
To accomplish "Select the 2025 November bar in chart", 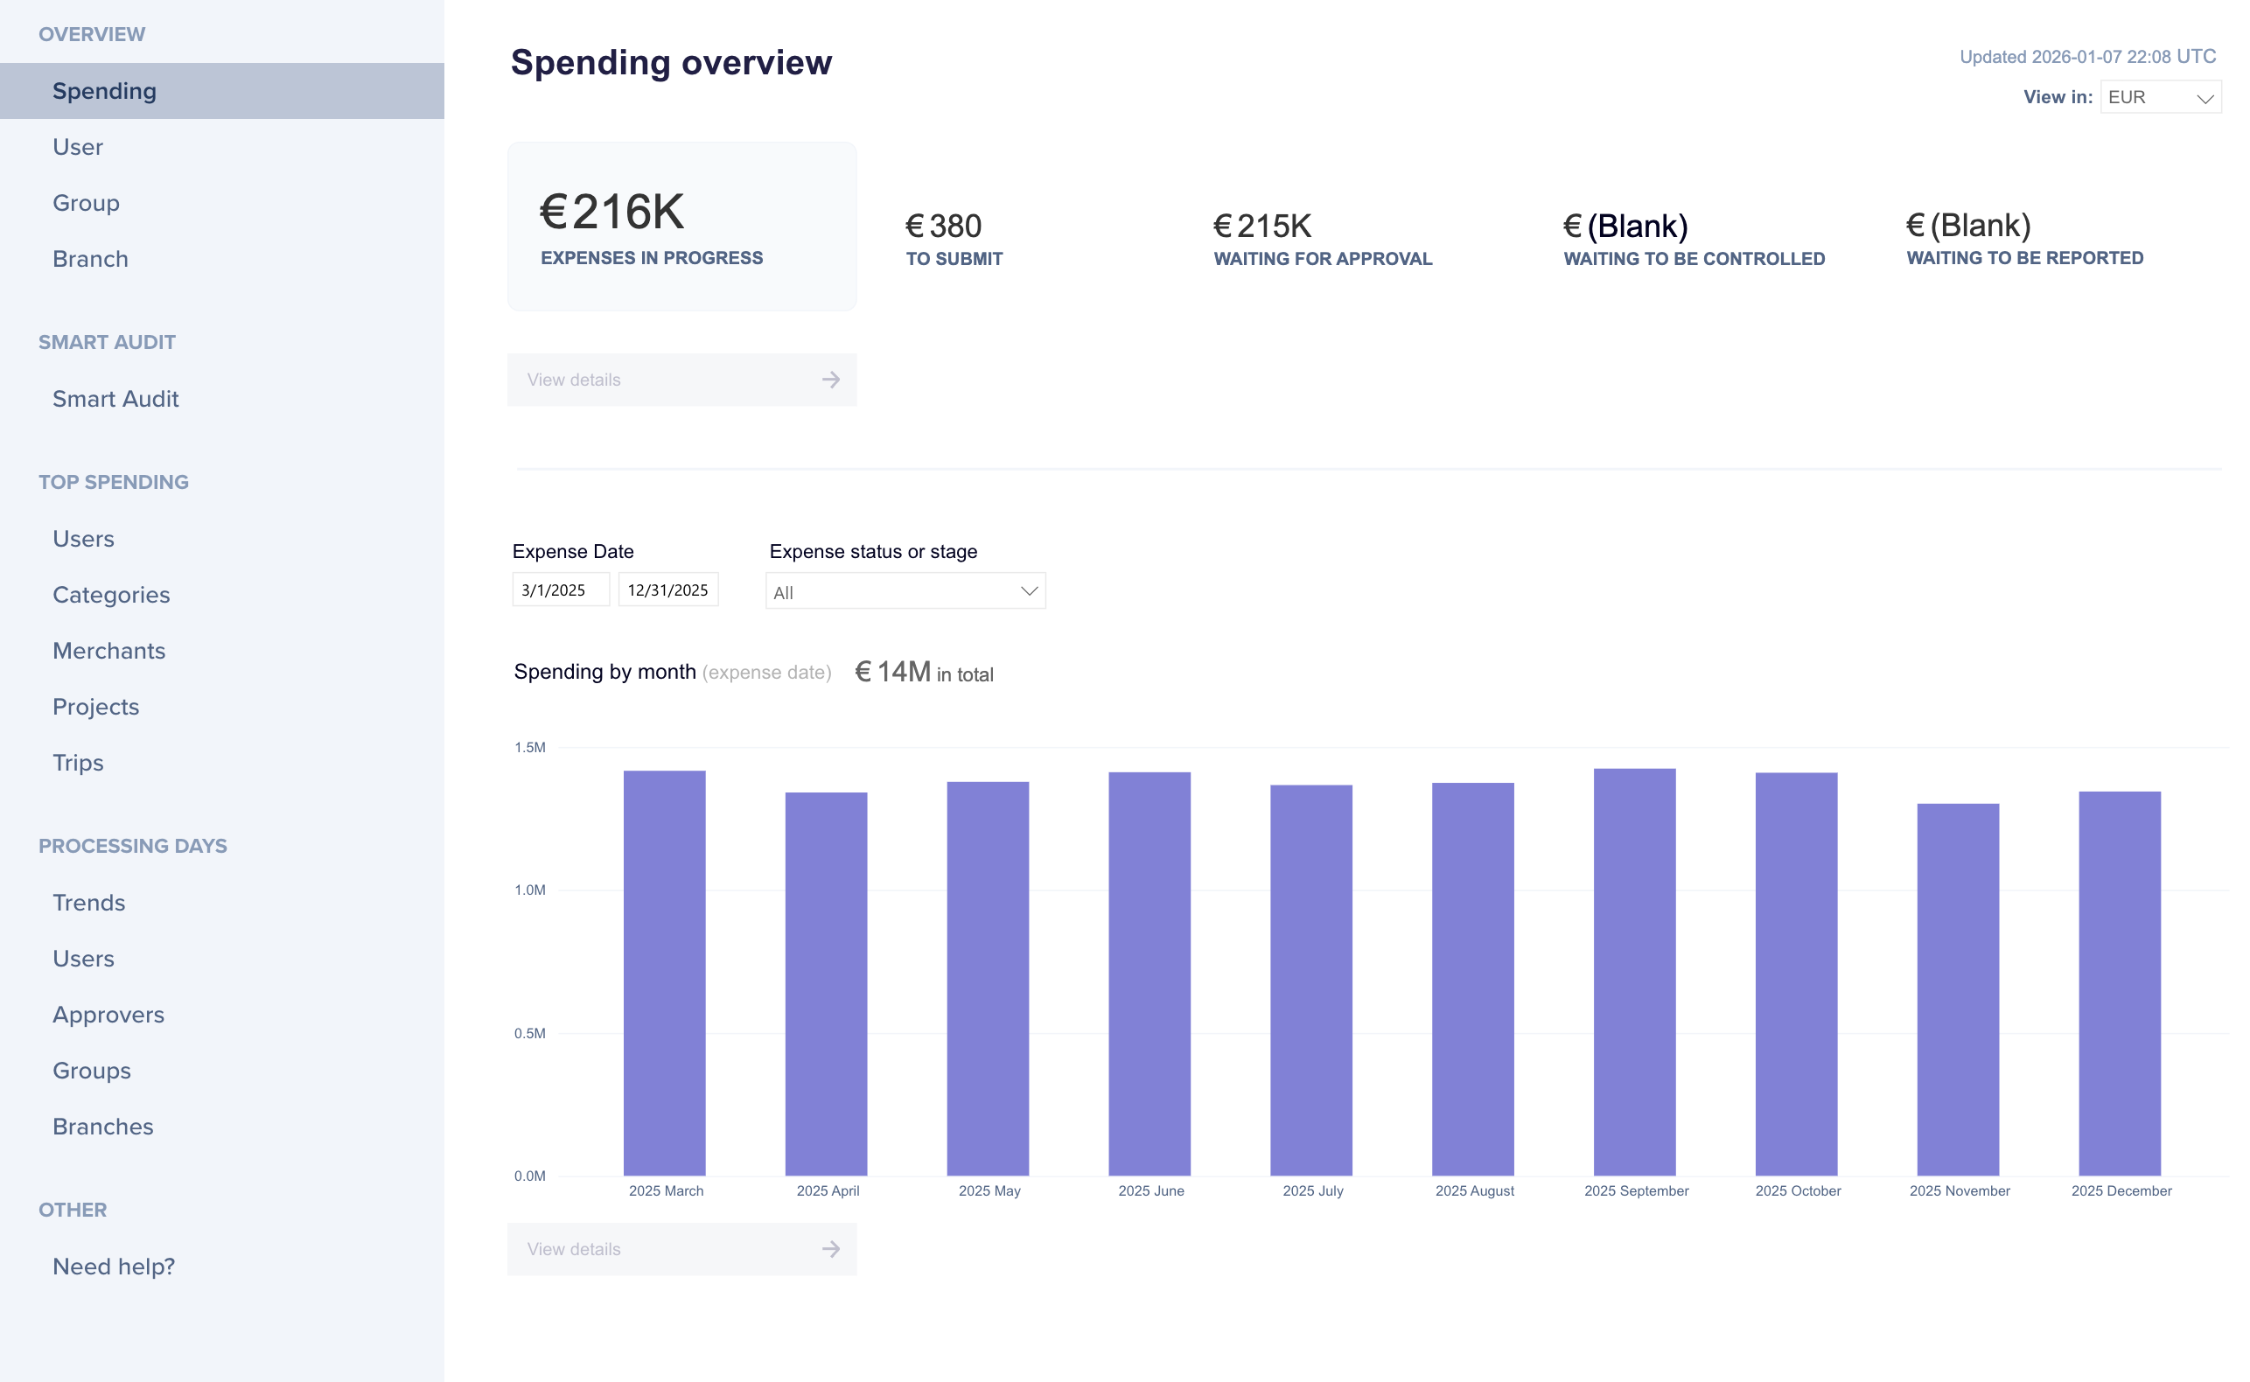I will point(1958,990).
